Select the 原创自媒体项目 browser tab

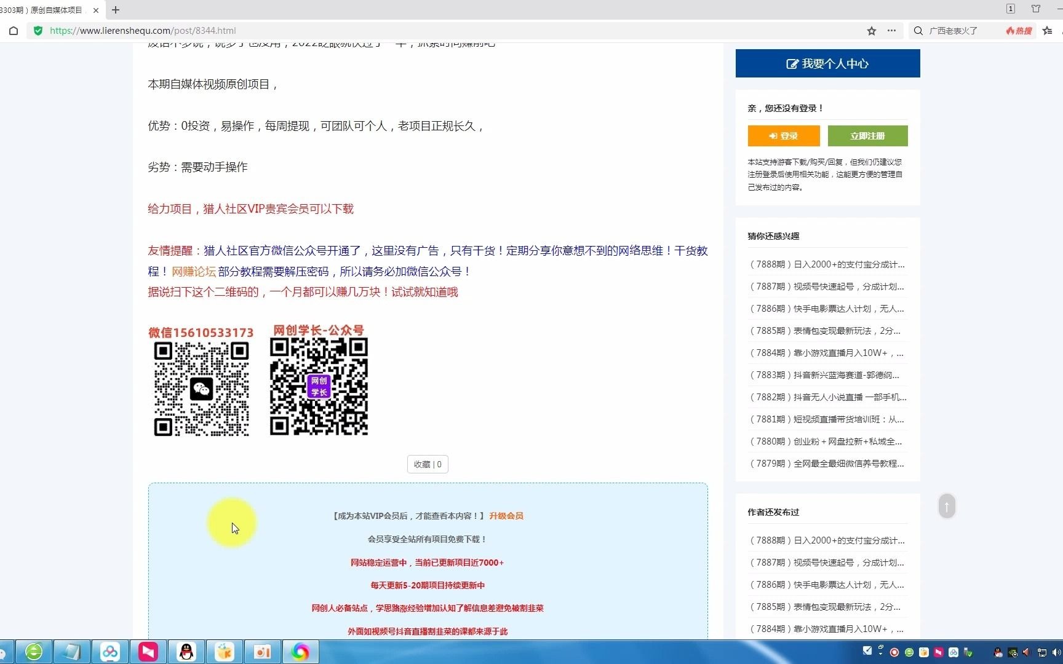click(x=50, y=10)
